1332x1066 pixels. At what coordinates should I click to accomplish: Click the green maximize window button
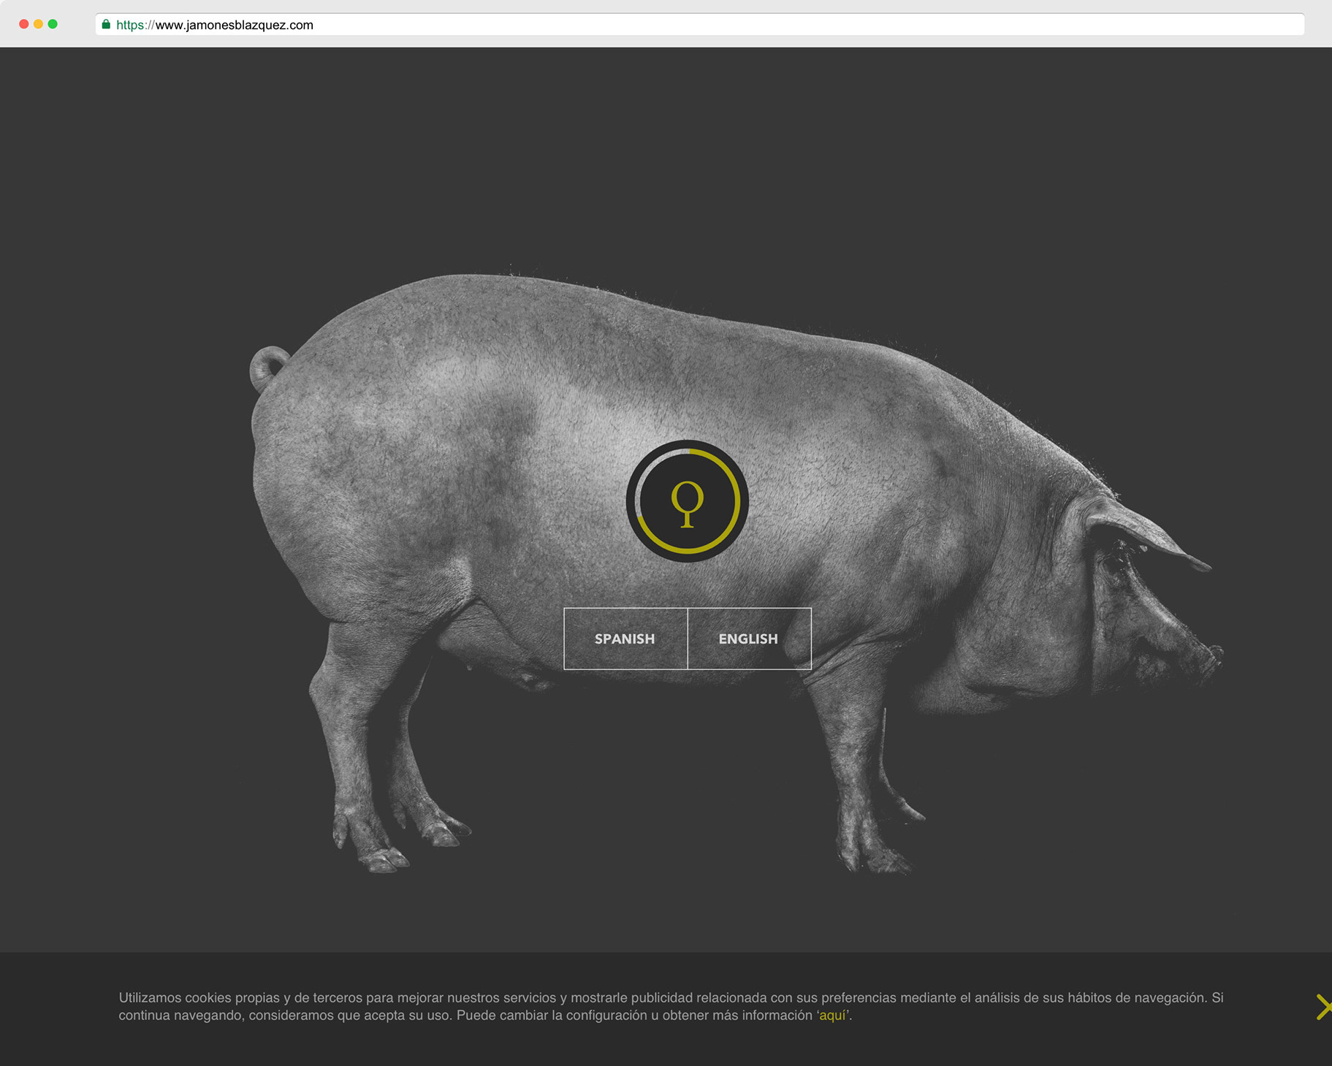(x=53, y=24)
